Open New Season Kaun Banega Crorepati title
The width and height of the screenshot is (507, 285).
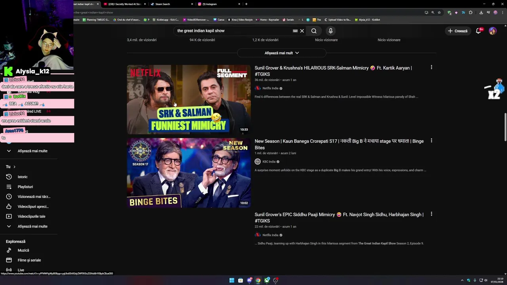(339, 144)
